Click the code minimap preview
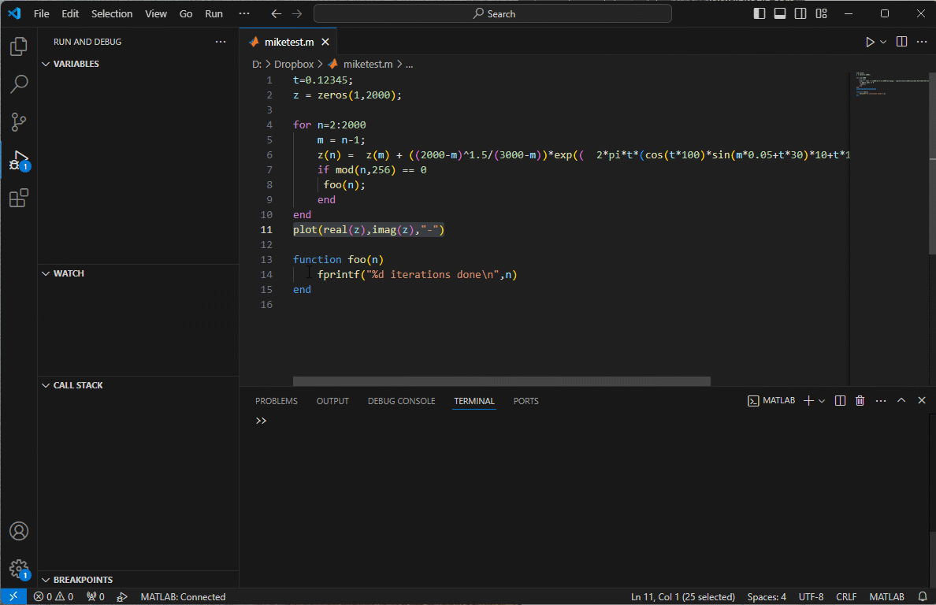 point(889,84)
